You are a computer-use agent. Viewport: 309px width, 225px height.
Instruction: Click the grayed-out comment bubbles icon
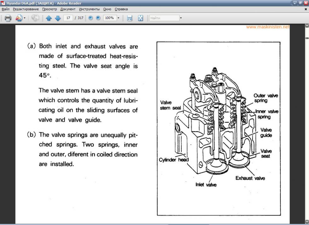[x=35, y=18]
